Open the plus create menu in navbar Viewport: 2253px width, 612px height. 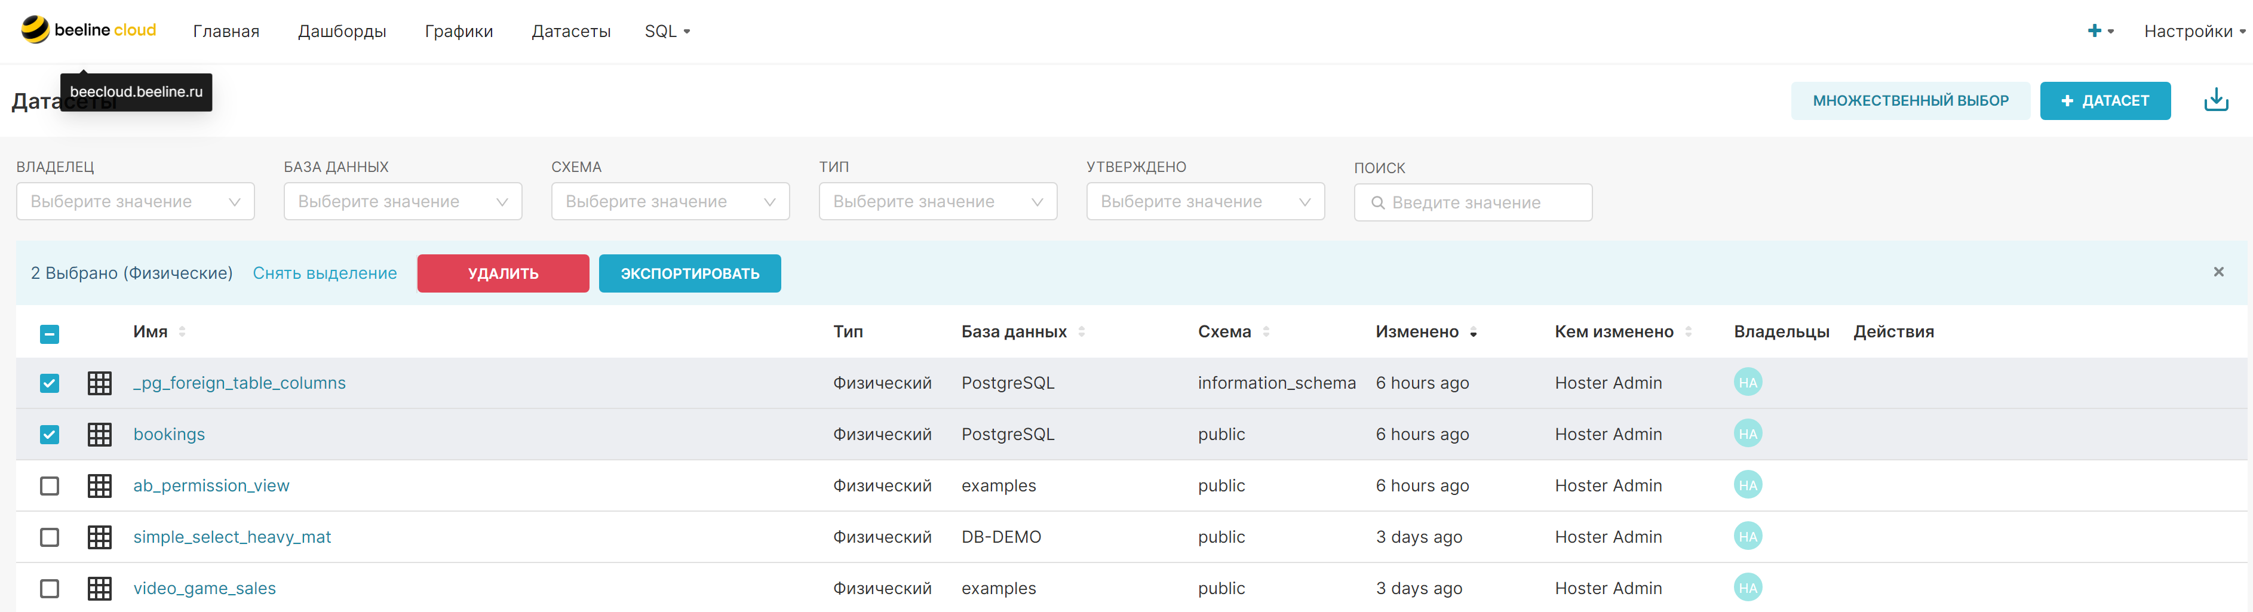(2100, 30)
